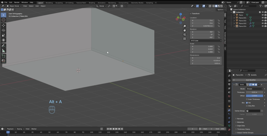Lock the Z rotation value
This screenshot has height=136, width=267.
point(219,37)
